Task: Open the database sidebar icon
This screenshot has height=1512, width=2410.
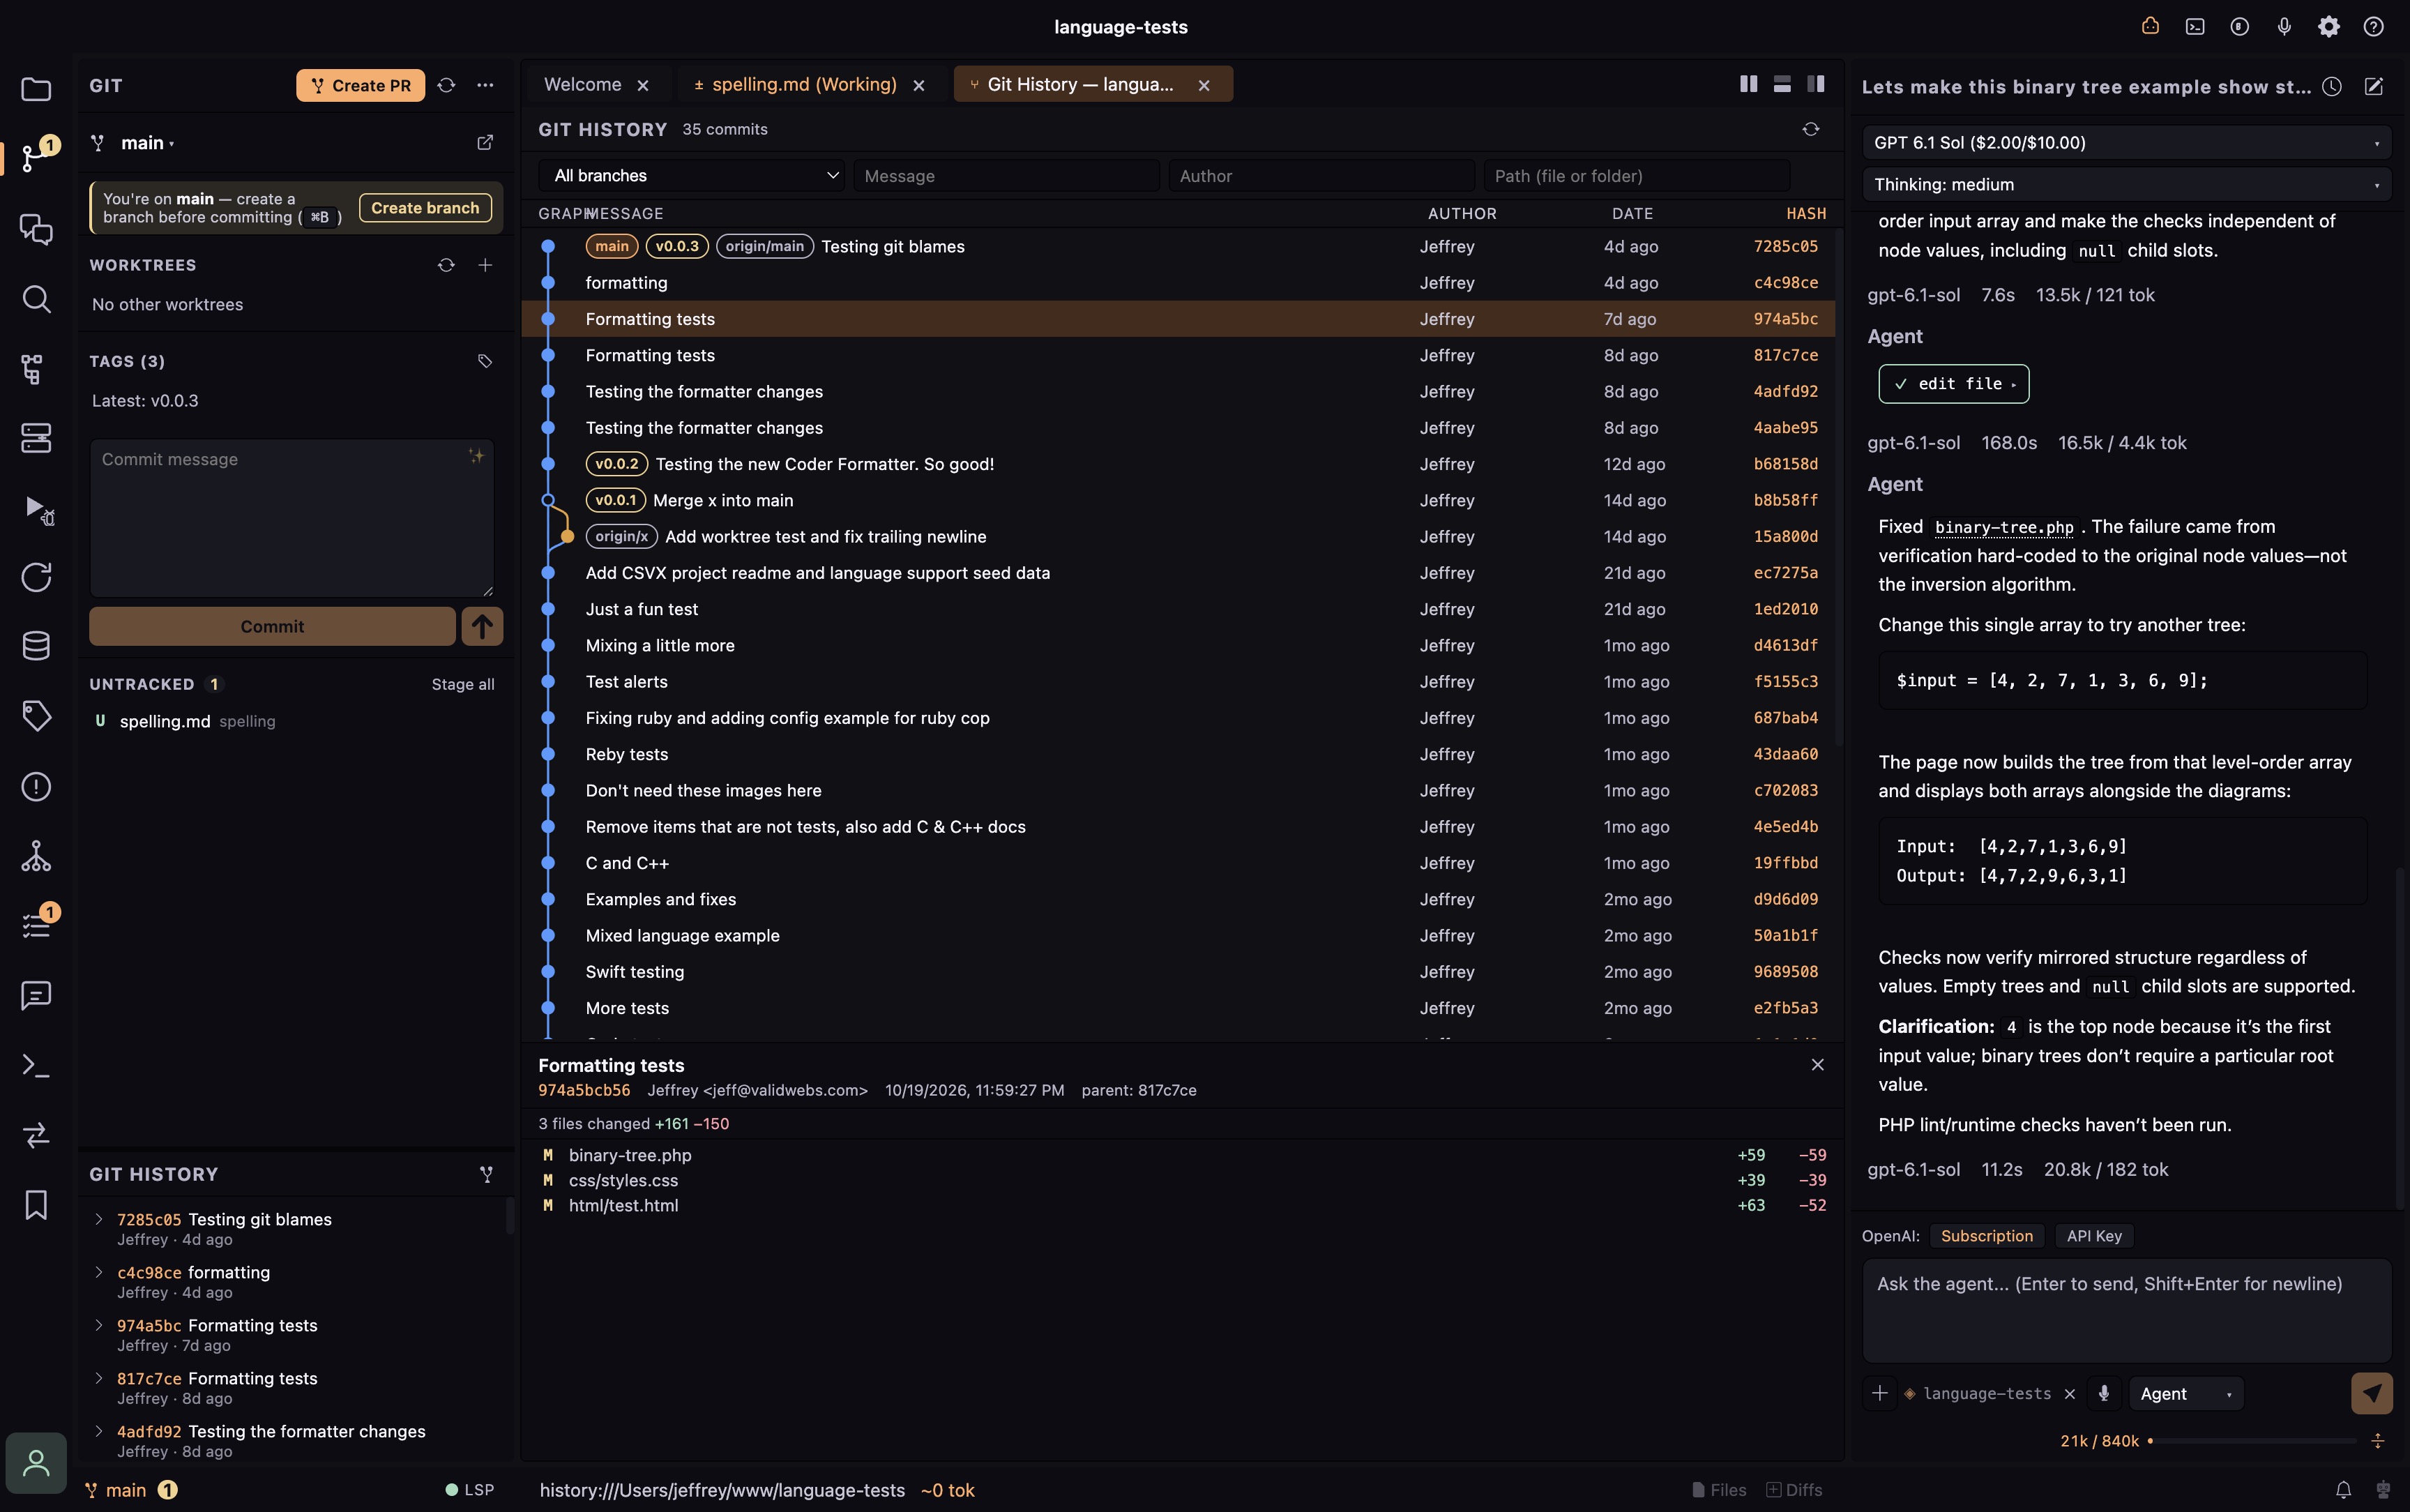Action: pos(36,646)
